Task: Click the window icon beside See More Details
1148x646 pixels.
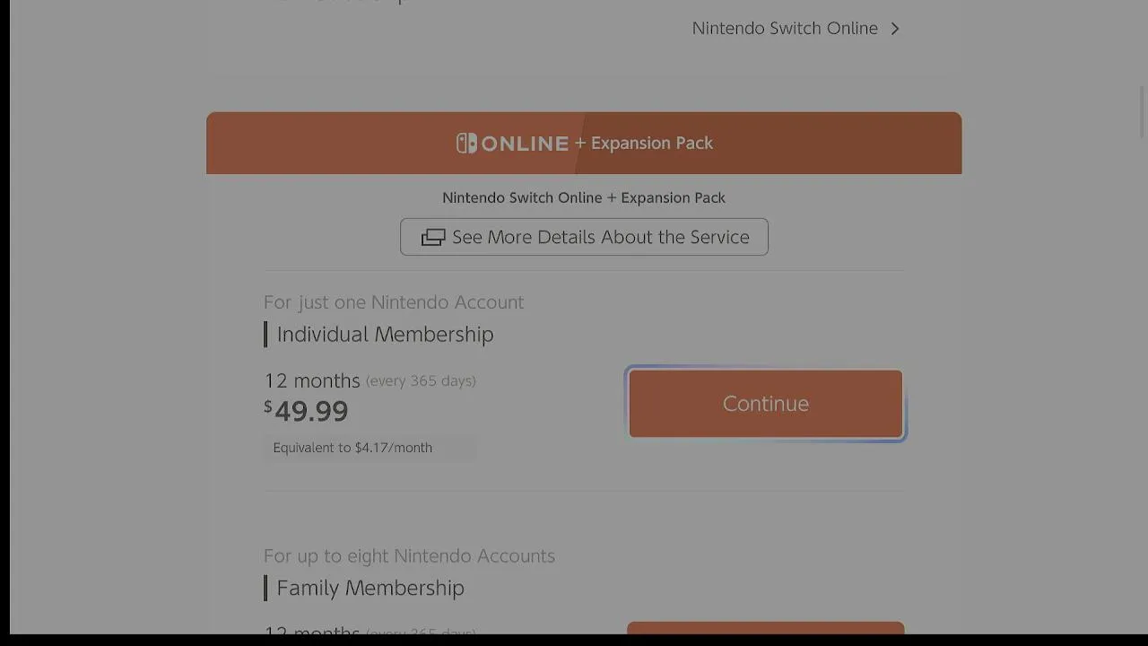Action: click(433, 237)
